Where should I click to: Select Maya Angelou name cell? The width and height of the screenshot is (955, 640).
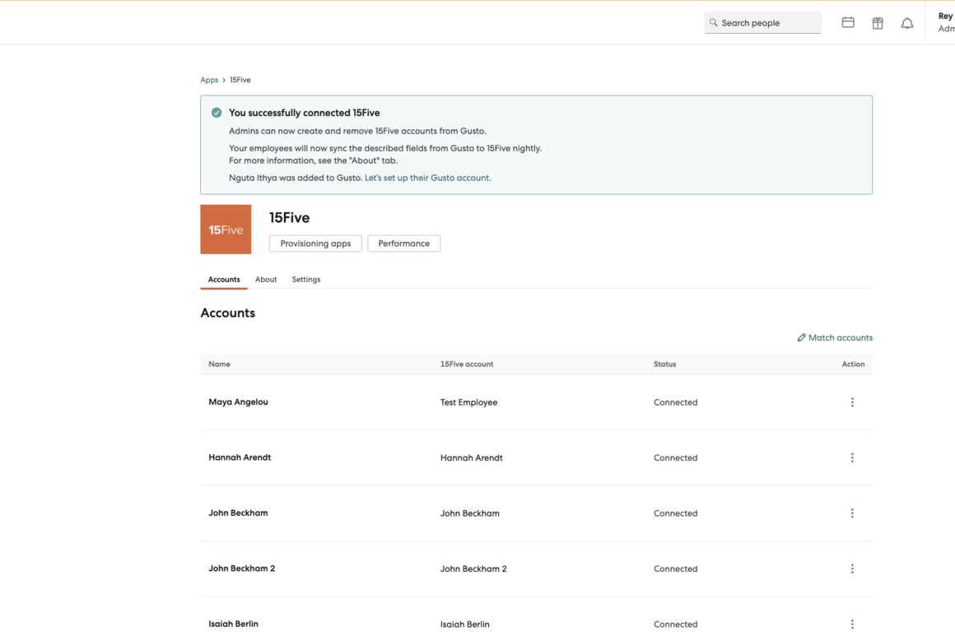[x=238, y=401]
